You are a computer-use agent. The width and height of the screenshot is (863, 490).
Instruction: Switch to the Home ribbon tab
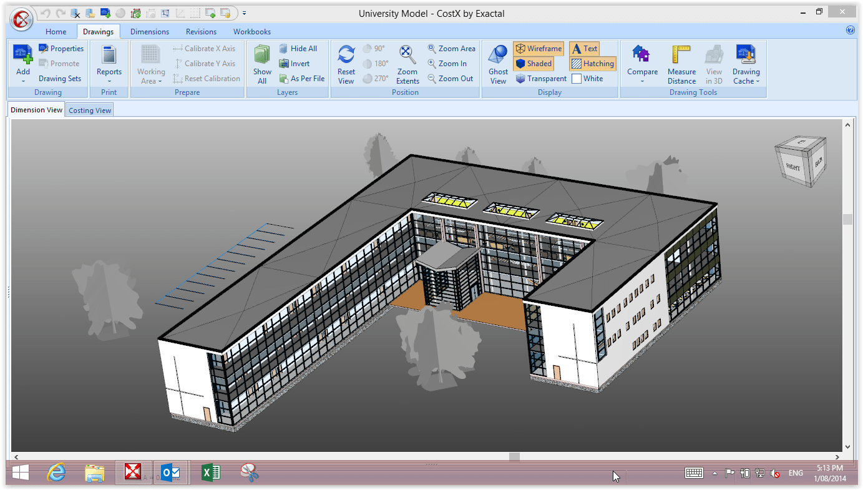[x=56, y=32]
